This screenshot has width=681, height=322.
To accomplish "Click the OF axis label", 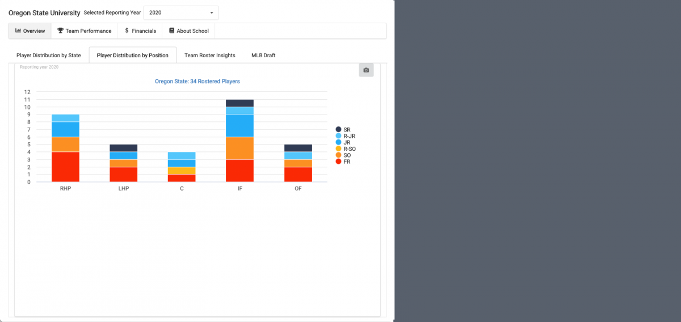I will tap(298, 188).
